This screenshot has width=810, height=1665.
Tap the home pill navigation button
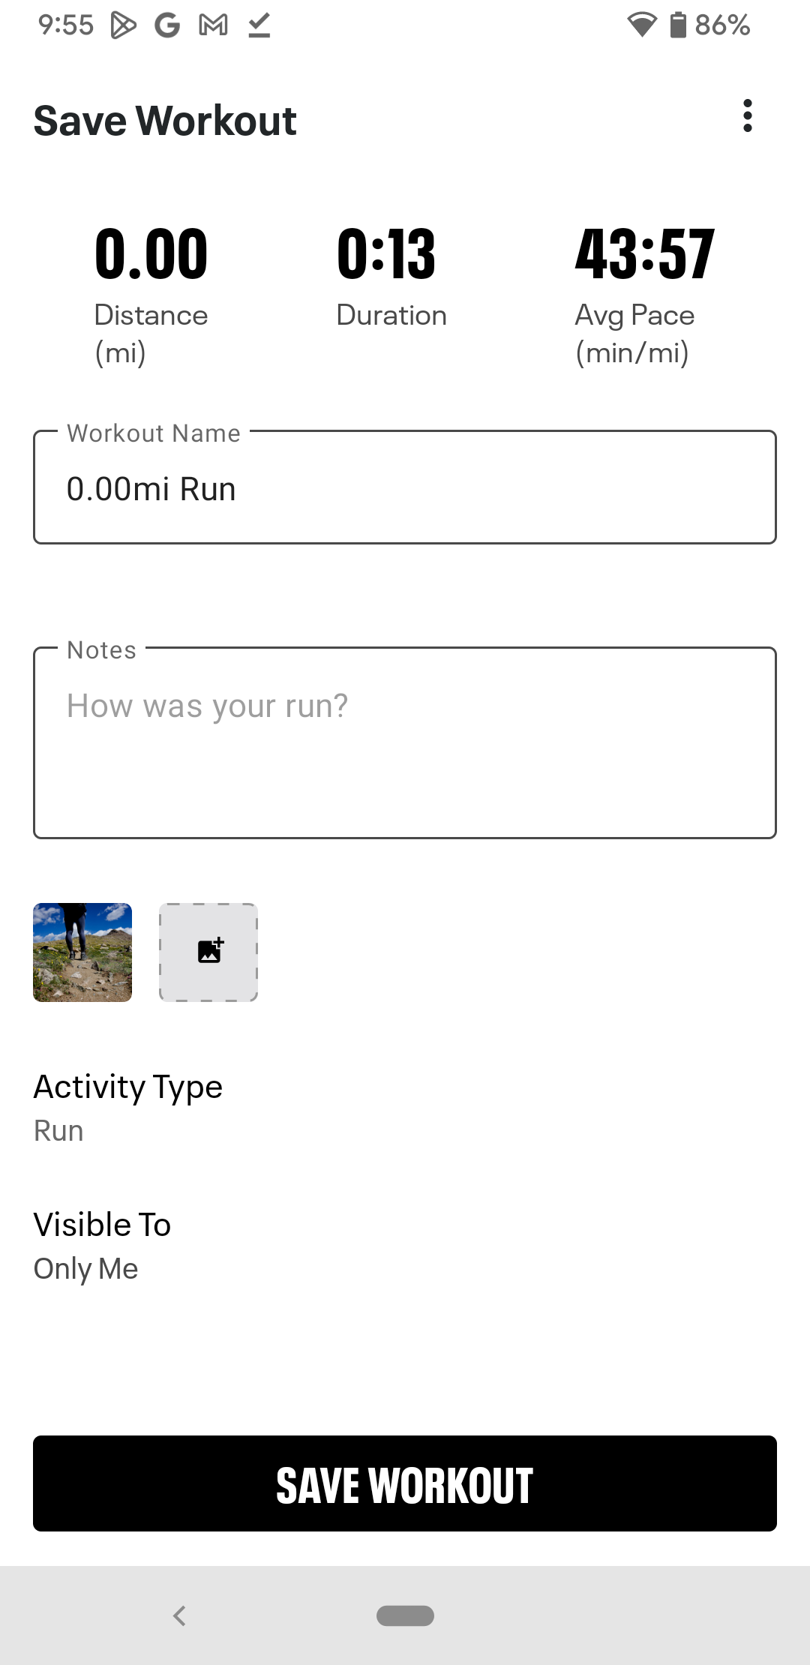tap(405, 1615)
